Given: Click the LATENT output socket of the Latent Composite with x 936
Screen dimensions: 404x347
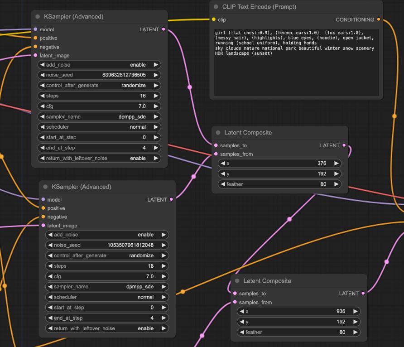Looking at the screenshot, I should 363,294.
